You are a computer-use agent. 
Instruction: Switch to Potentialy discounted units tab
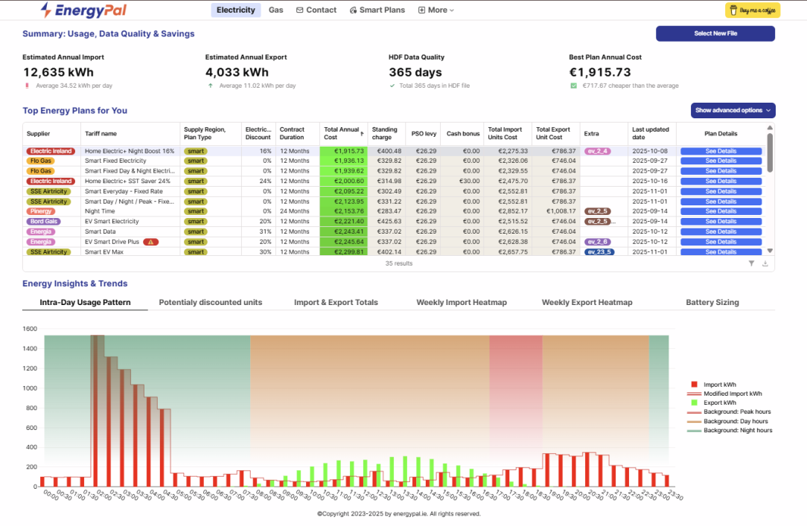click(x=211, y=302)
